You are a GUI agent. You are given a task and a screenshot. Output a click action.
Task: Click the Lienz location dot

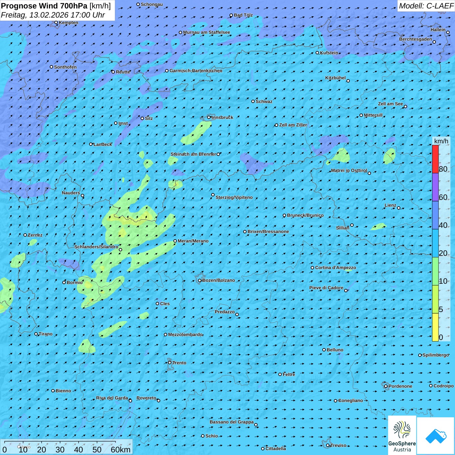399,208
